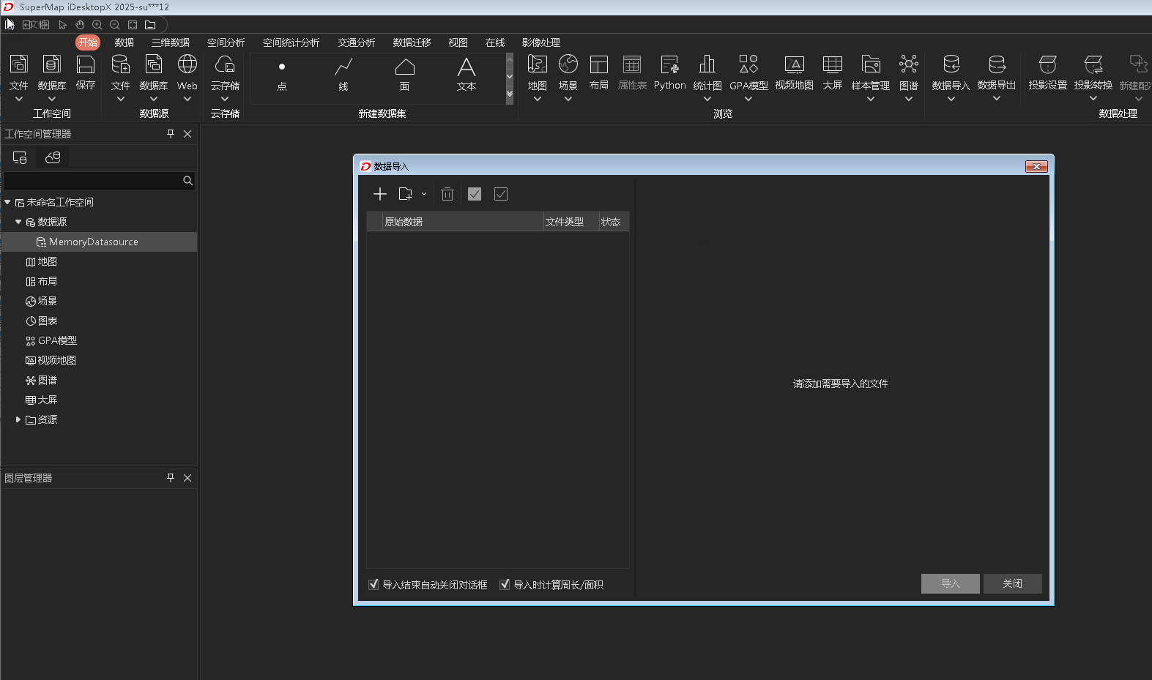Click the select all checkmark icon
1152x680 pixels.
(x=475, y=194)
